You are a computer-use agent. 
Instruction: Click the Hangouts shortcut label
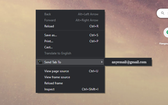(164, 44)
